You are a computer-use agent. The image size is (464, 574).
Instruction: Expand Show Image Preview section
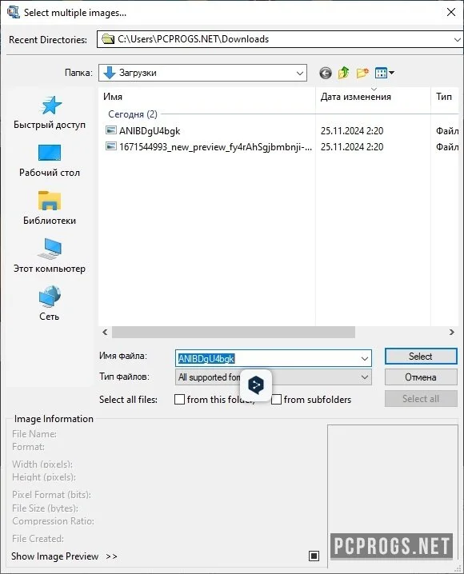point(64,556)
